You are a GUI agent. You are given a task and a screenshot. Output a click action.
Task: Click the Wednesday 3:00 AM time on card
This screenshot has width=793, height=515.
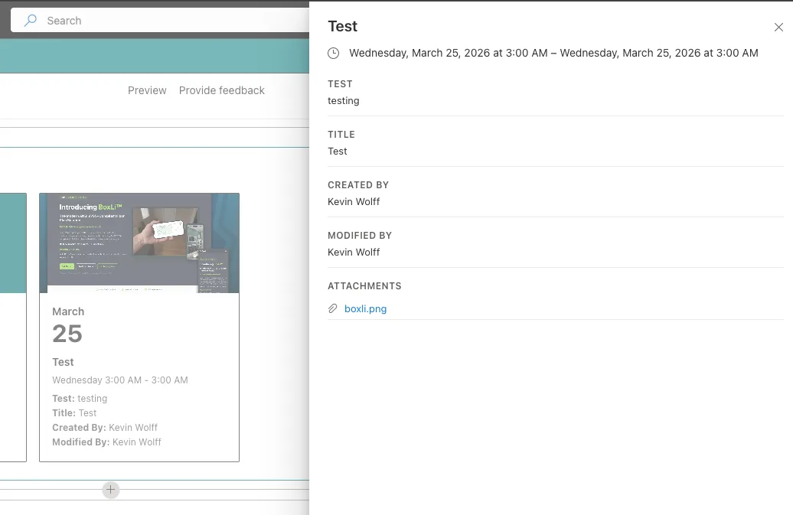120,380
